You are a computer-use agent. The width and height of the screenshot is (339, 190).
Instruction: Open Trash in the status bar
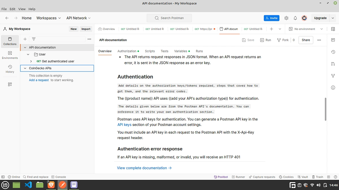click(318, 177)
